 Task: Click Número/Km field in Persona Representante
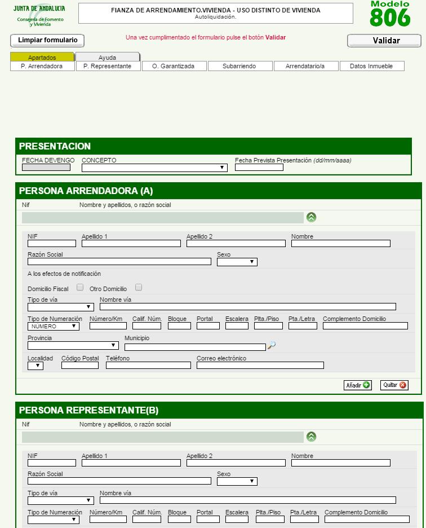point(108,520)
